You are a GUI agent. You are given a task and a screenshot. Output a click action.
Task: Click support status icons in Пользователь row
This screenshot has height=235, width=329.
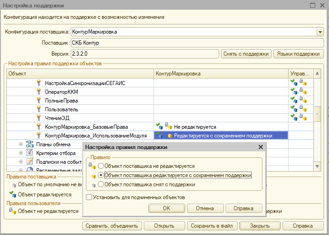(x=299, y=109)
